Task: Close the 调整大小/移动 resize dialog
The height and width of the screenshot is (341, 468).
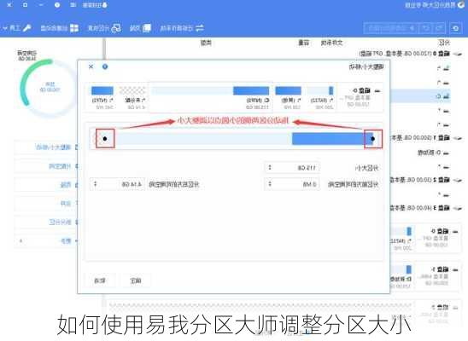Action: click(x=91, y=66)
